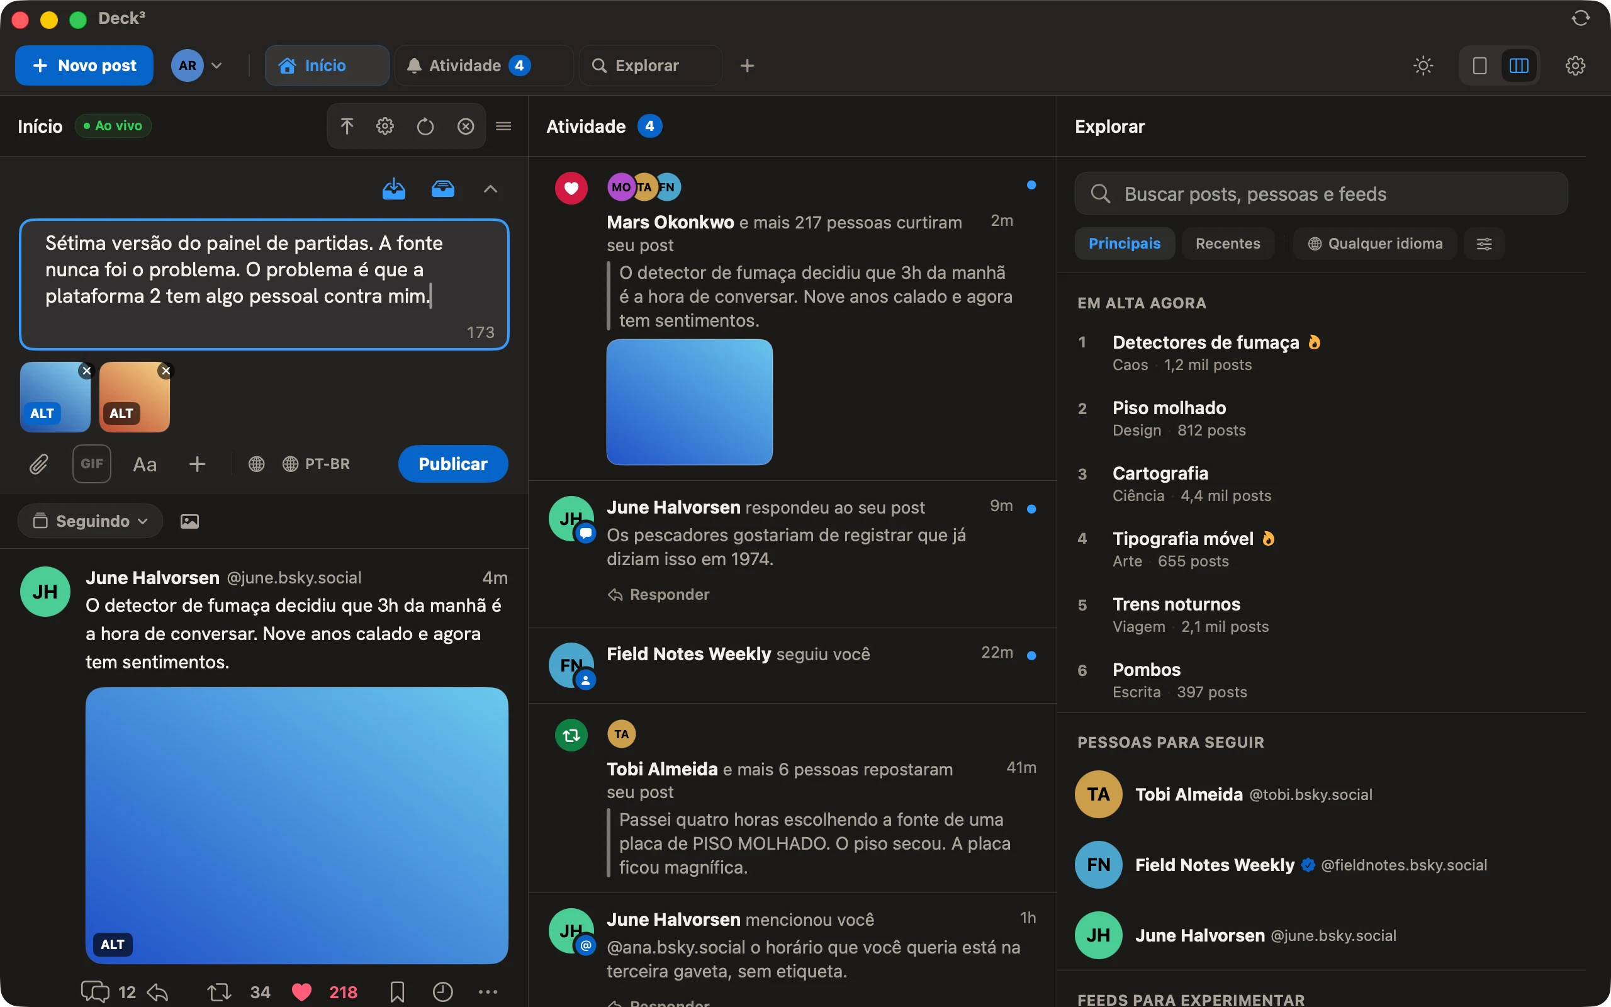Image resolution: width=1611 pixels, height=1007 pixels.
Task: Click the clock icon under the post
Action: pyautogui.click(x=442, y=993)
